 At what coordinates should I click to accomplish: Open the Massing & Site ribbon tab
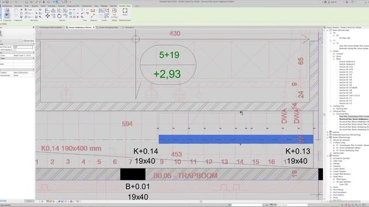pyautogui.click(x=73, y=6)
